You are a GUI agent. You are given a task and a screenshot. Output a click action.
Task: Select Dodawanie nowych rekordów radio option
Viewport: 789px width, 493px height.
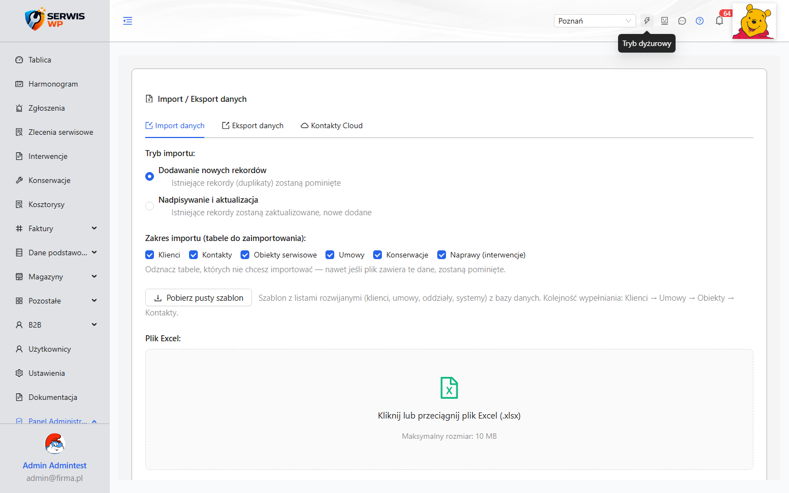click(x=150, y=176)
